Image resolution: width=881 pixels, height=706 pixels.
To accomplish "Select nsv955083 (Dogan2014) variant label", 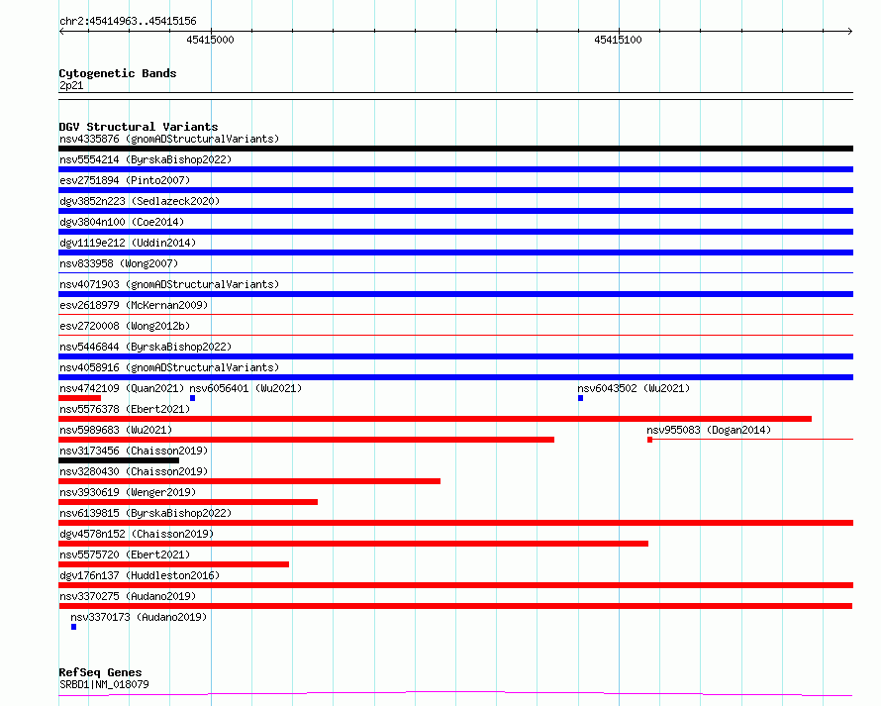I will (x=709, y=430).
